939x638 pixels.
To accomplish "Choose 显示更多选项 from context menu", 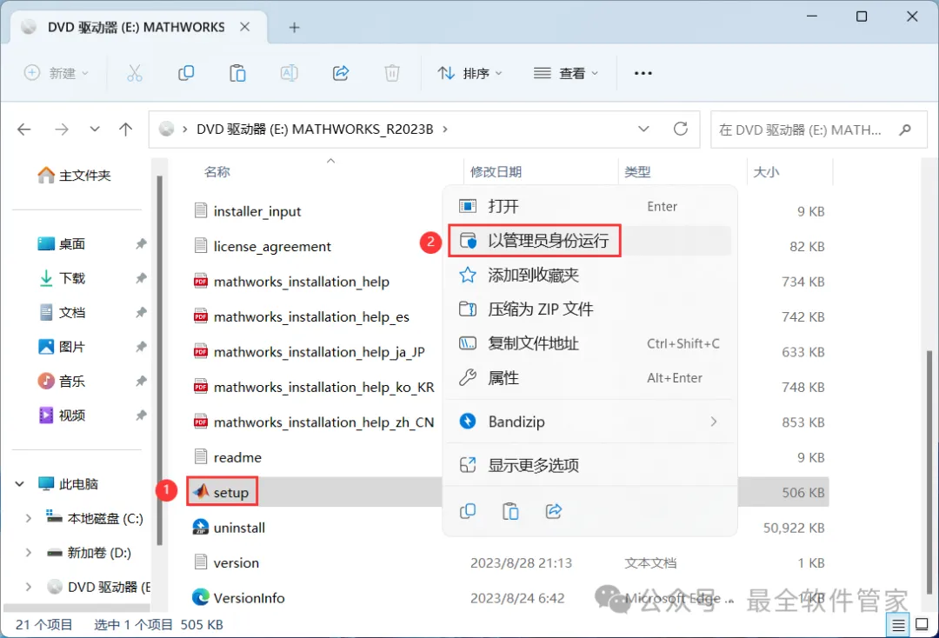I will point(589,465).
